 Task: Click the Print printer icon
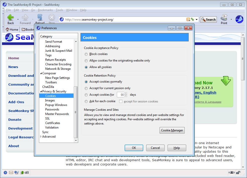224,18
